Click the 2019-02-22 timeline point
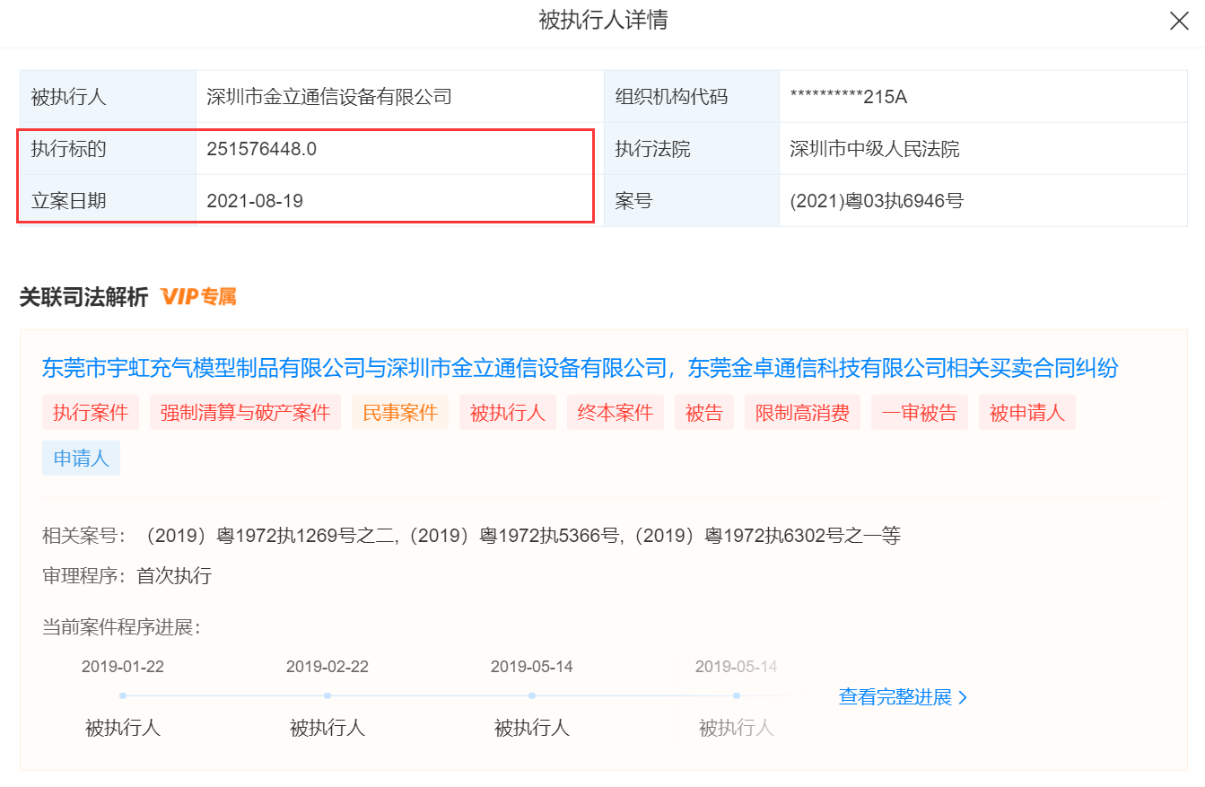 tap(327, 695)
